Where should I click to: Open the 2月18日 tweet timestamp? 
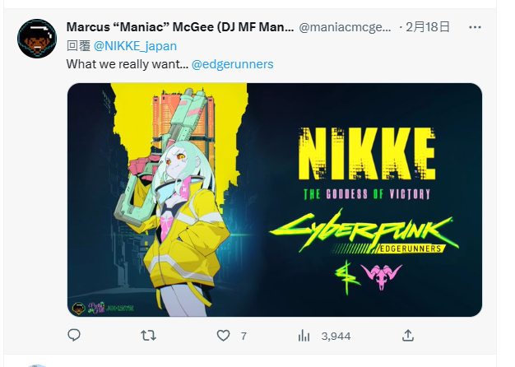pyautogui.click(x=430, y=27)
